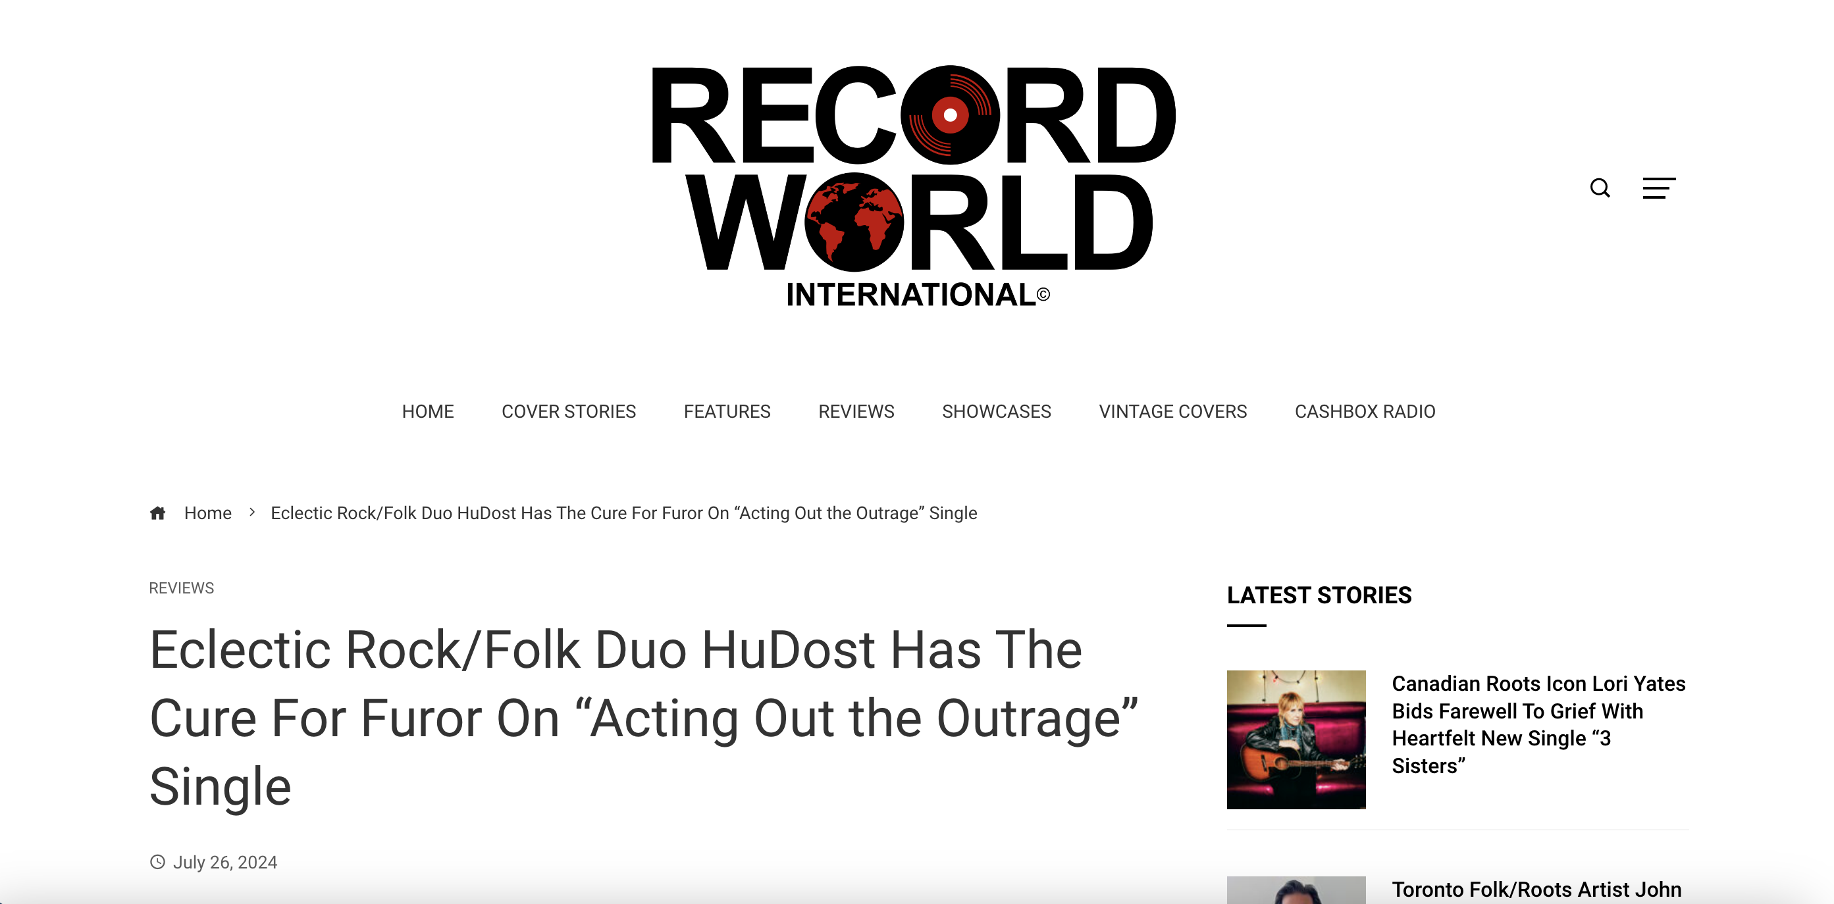Screen dimensions: 1834x904
Task: Click the Record World International logo
Action: pos(914,186)
